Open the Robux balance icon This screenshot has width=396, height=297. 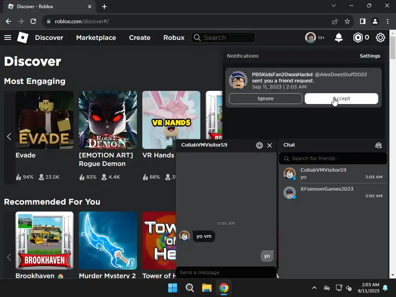pos(358,38)
